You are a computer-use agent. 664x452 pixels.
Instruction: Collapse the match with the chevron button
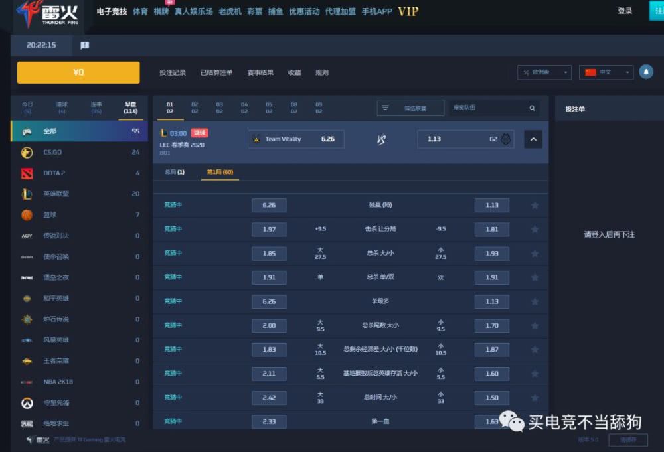[533, 139]
